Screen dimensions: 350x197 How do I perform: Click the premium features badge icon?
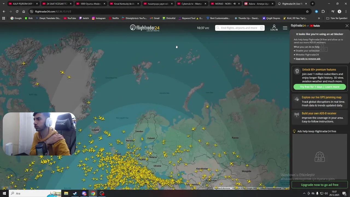(x=297, y=71)
